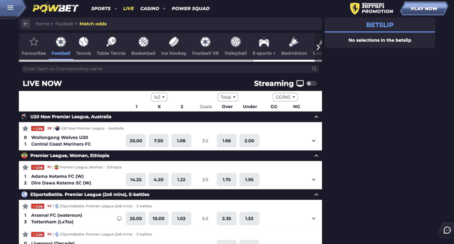Image resolution: width=454 pixels, height=244 pixels.
Task: Toggle the Streaming switch
Action: pyautogui.click(x=312, y=83)
